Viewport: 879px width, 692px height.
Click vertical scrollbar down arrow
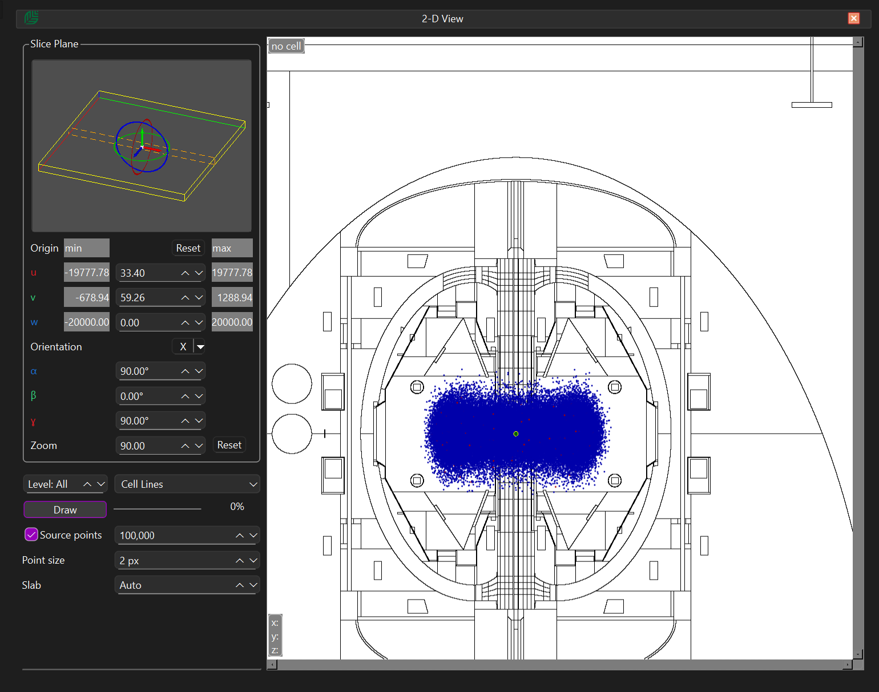[x=858, y=654]
